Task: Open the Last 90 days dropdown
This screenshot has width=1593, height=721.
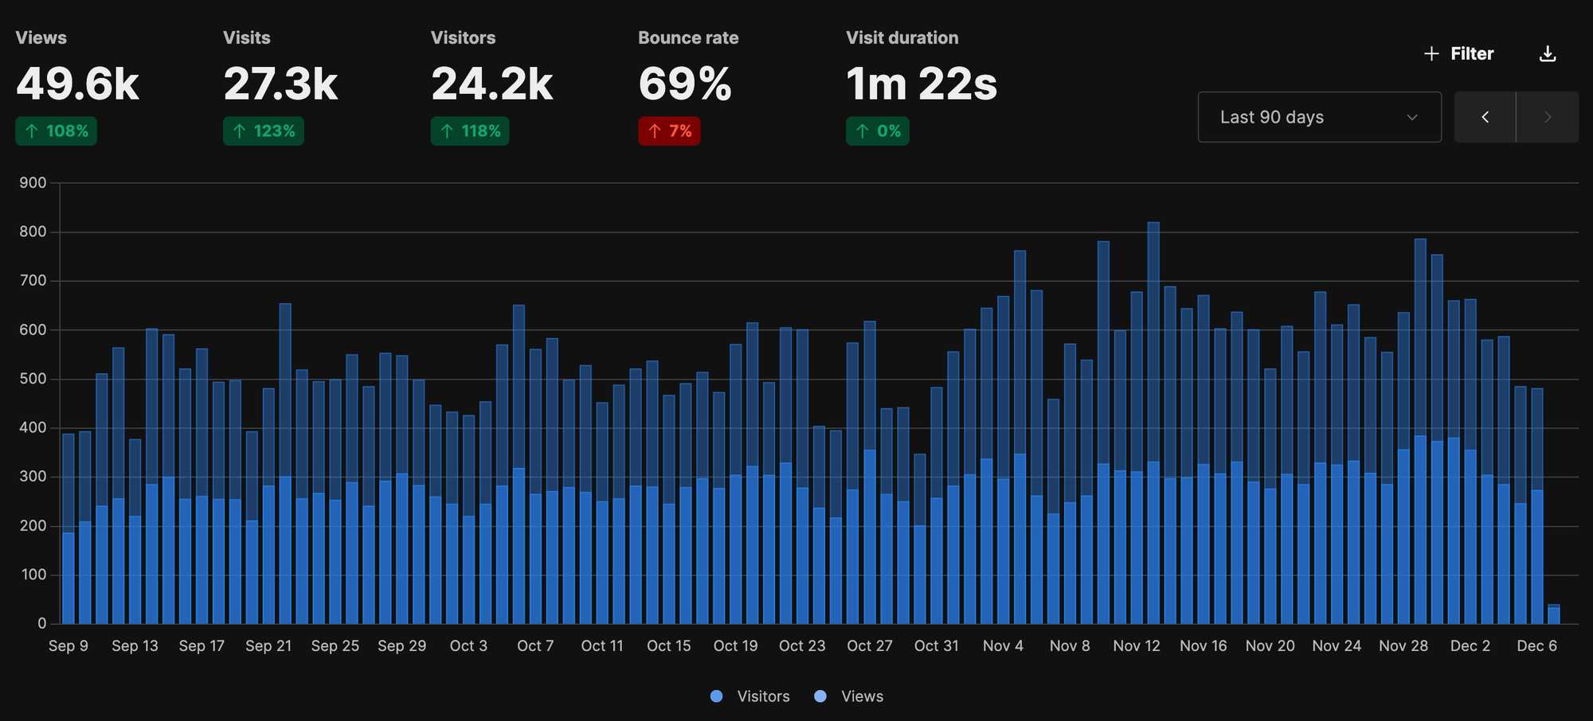Action: (x=1318, y=117)
